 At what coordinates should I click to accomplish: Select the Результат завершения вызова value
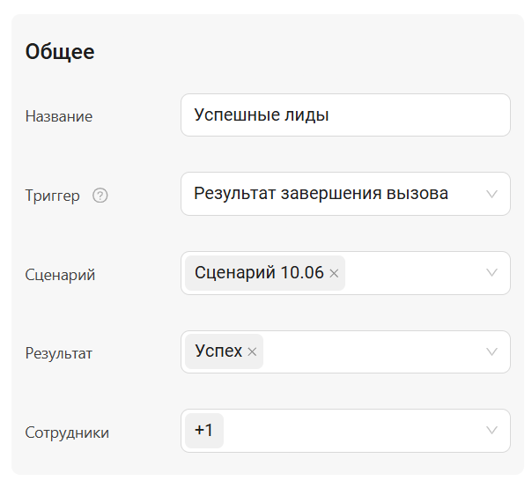pos(321,194)
